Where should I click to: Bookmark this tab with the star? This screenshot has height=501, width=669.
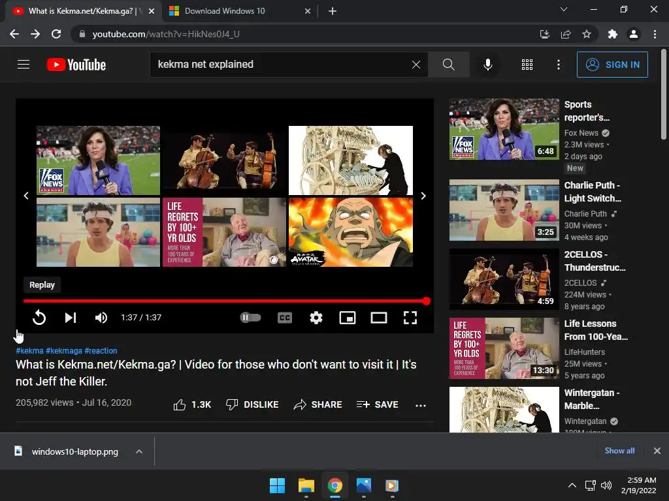587,34
